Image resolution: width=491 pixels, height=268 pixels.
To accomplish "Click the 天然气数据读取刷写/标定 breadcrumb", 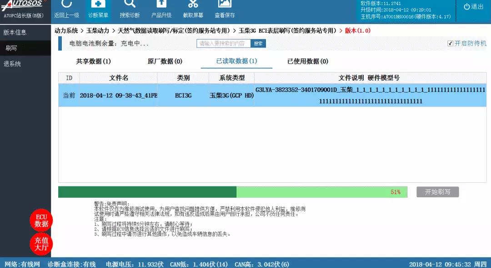I will tap(174, 31).
